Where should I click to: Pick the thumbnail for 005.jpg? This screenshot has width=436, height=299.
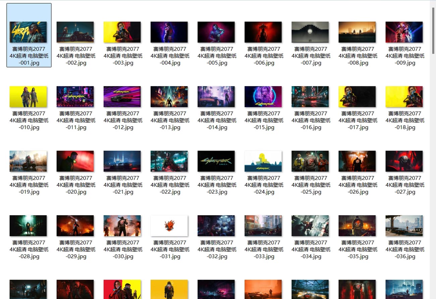point(216,32)
